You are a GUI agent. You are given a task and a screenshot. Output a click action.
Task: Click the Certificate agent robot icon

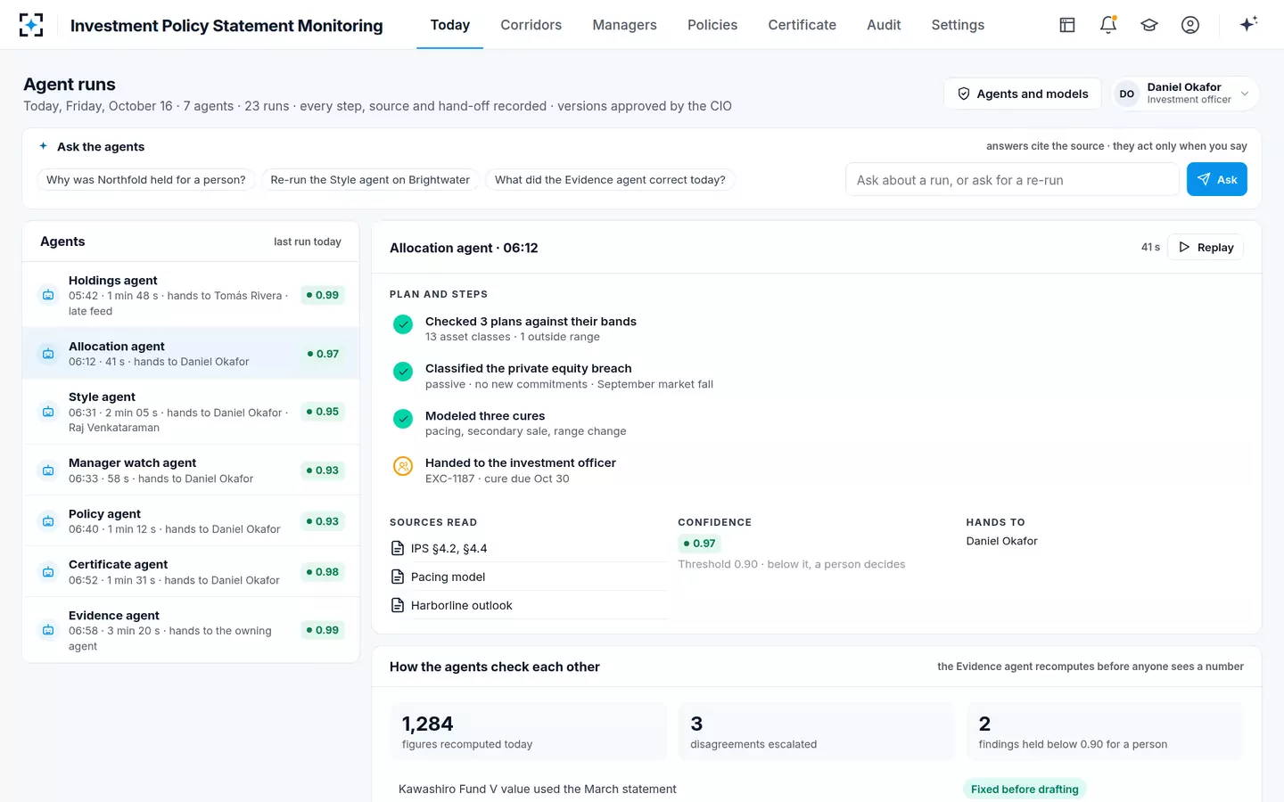[x=48, y=572]
